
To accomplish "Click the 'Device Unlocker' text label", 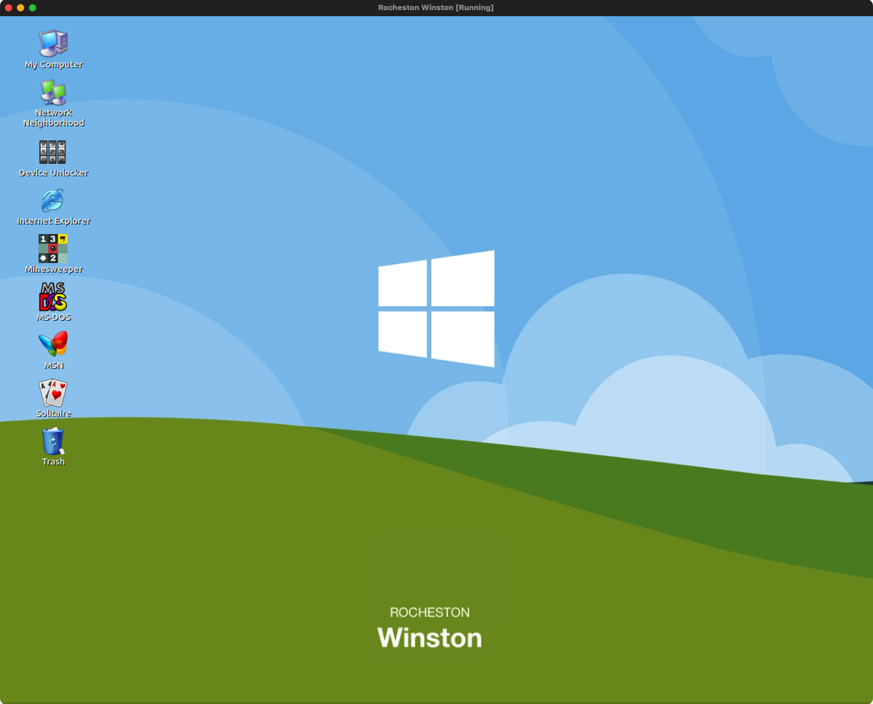I will click(54, 173).
